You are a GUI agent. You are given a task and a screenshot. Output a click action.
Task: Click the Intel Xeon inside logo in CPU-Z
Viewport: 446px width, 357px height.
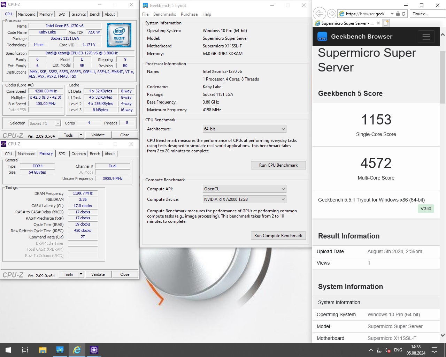(119, 35)
